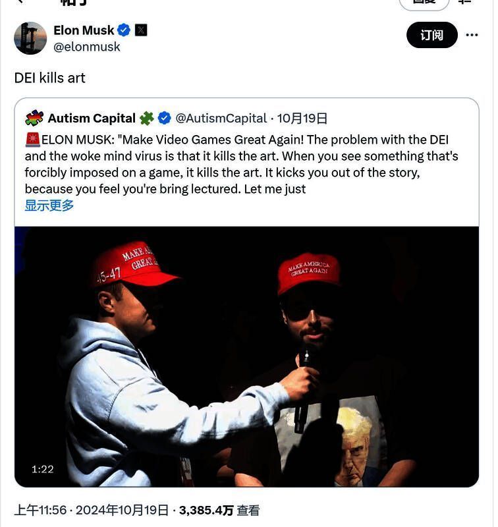
Task: Click the 1:22 video duration label
Action: tap(43, 469)
